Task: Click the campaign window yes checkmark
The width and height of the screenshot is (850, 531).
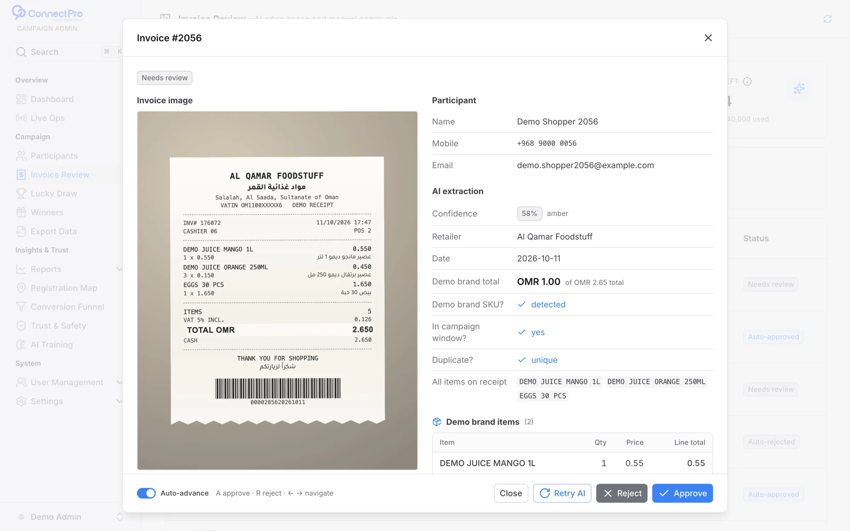Action: 522,332
